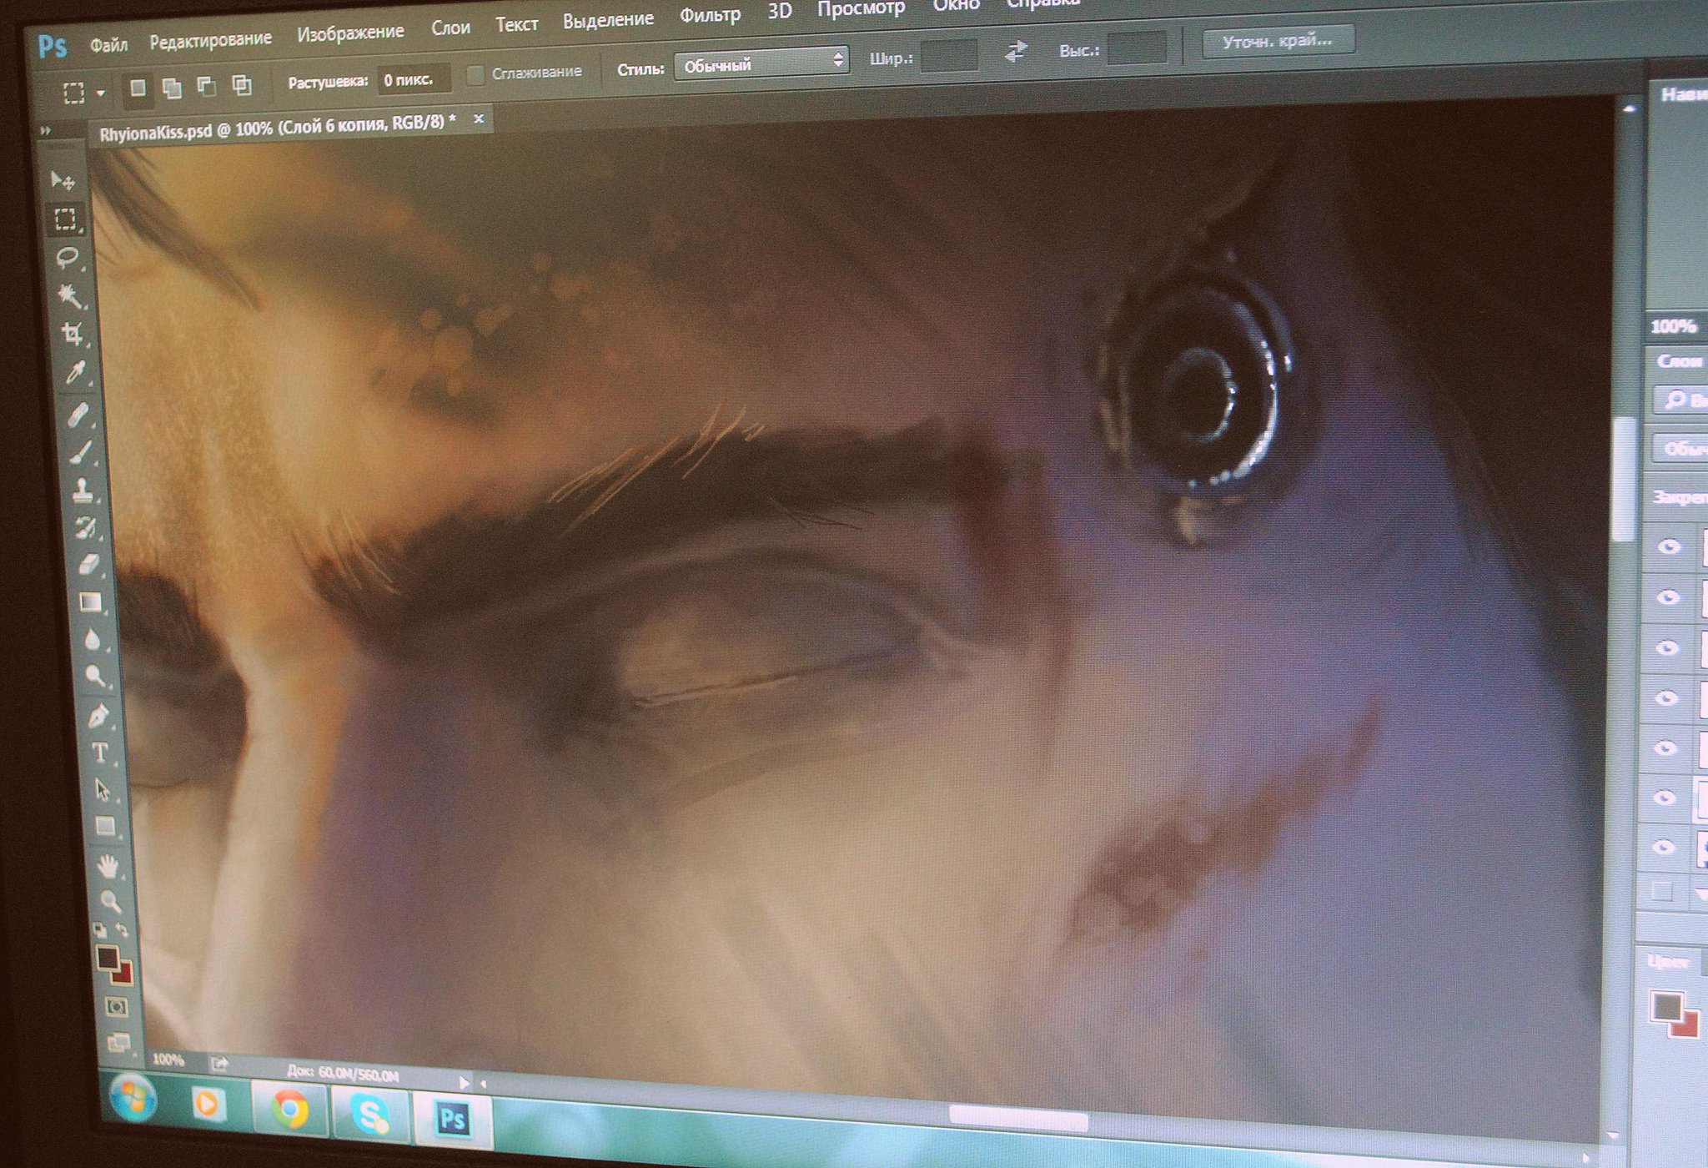
Task: Open the Выделение menu
Action: point(608,20)
